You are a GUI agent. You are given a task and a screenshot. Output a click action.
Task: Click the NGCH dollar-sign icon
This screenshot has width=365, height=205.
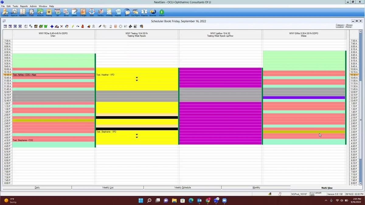[162, 12]
